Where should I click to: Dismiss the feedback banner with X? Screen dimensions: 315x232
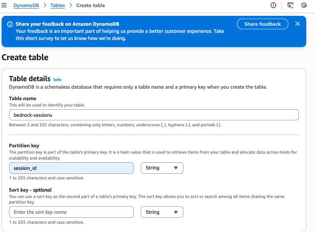pos(298,24)
